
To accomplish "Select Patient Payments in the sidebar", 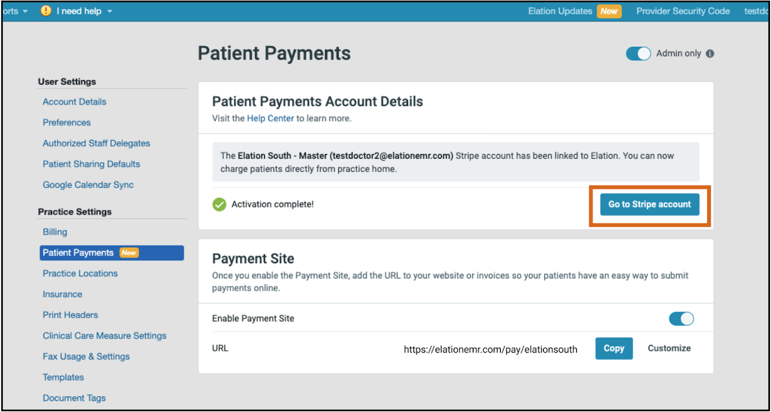I will coord(77,253).
